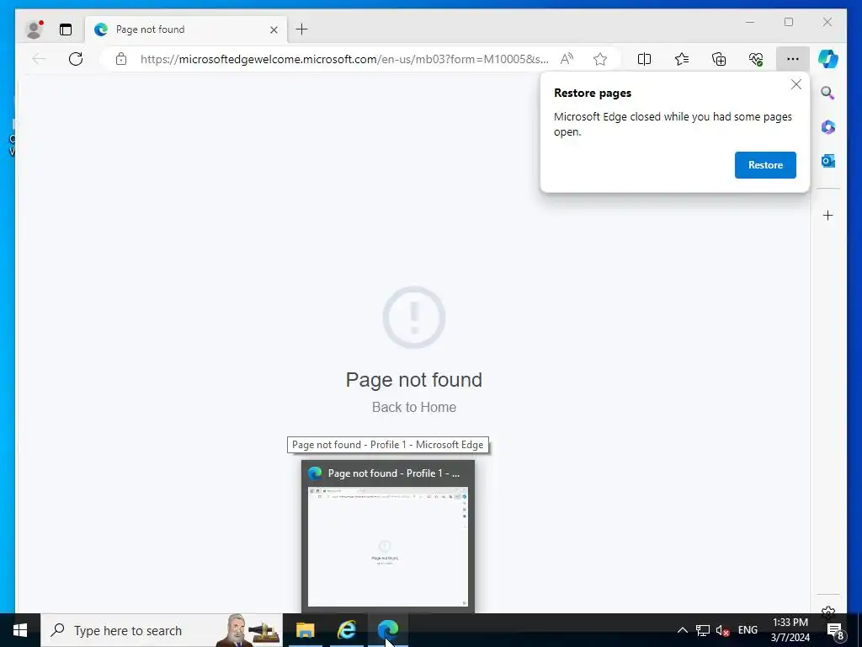Open Settings and more ellipsis menu

point(793,59)
